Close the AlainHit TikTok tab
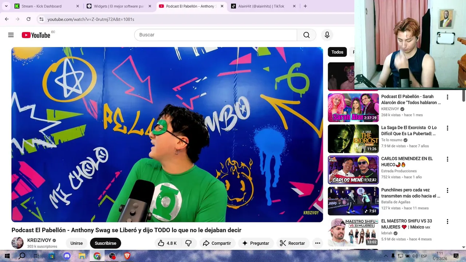The width and height of the screenshot is (466, 262). point(294,6)
